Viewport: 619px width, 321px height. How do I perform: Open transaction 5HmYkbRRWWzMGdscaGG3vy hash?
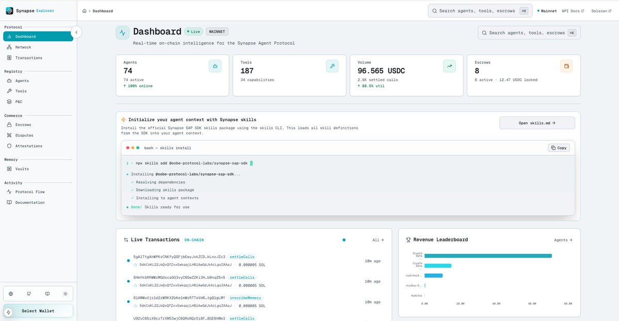pyautogui.click(x=179, y=277)
